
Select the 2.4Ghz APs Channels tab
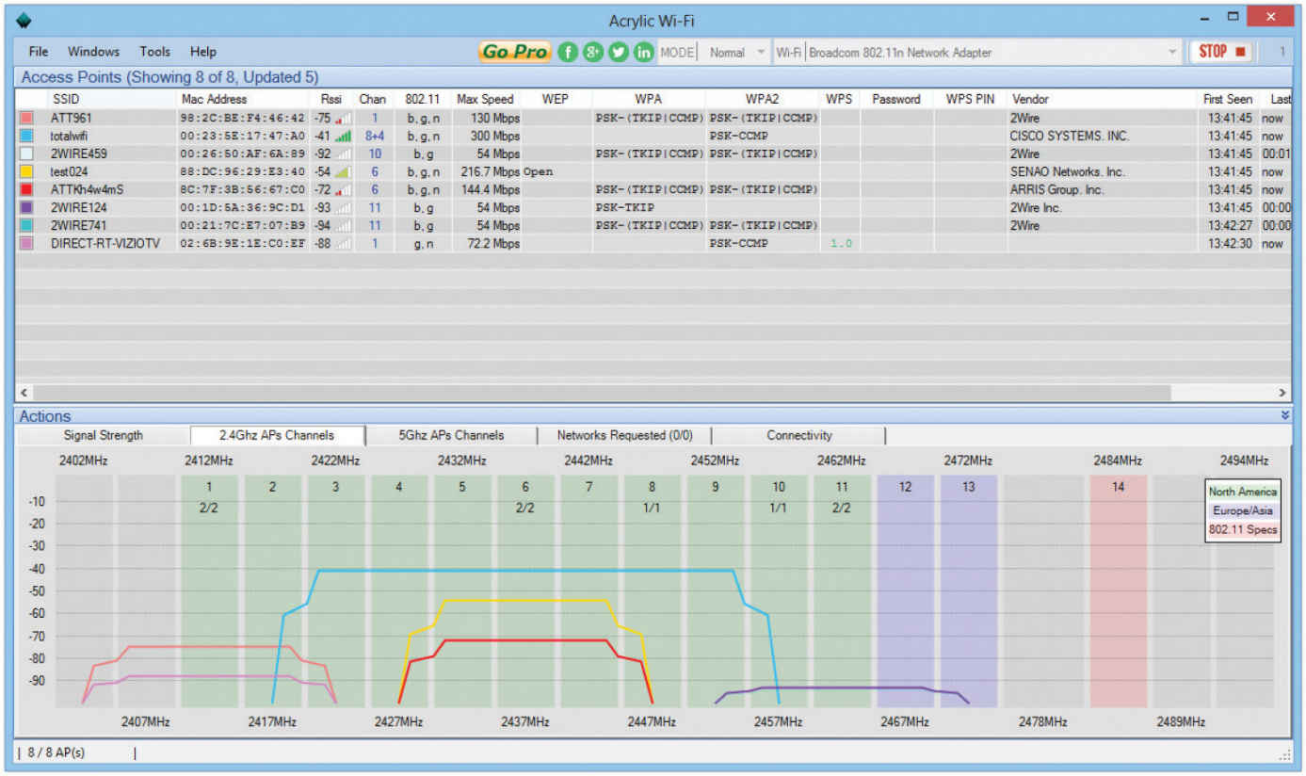pos(276,435)
